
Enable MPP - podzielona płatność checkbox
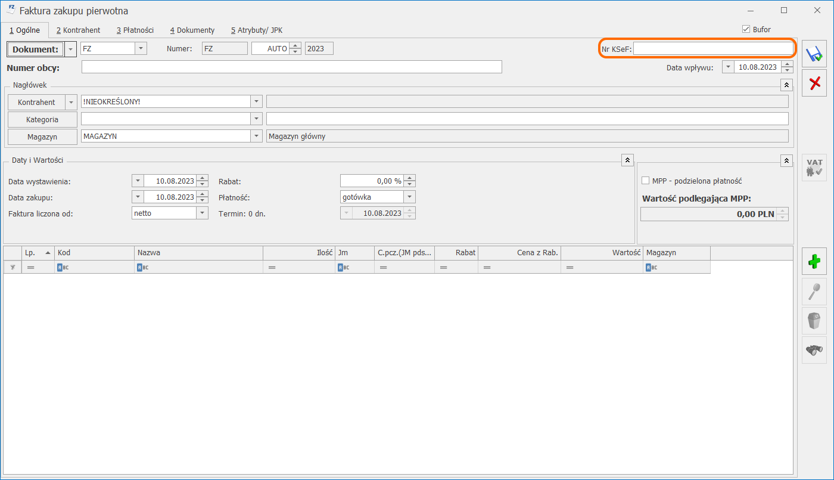tap(645, 181)
